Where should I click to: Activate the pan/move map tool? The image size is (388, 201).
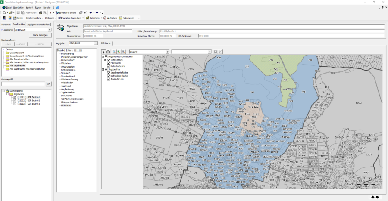pos(108,52)
